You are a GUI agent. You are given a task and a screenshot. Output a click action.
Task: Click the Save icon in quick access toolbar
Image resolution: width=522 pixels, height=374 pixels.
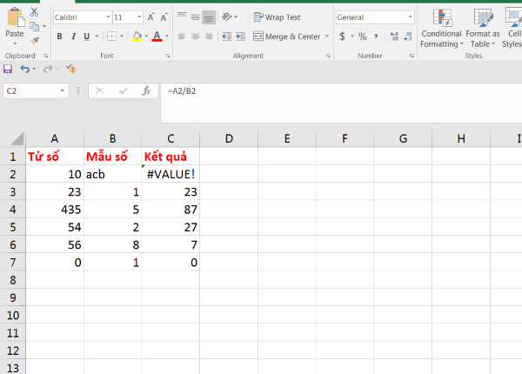point(8,69)
